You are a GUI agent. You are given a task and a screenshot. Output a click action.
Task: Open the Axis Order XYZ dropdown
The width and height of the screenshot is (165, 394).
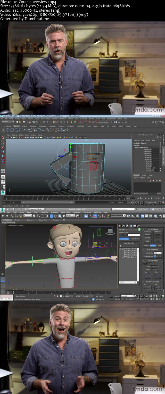click(x=158, y=253)
